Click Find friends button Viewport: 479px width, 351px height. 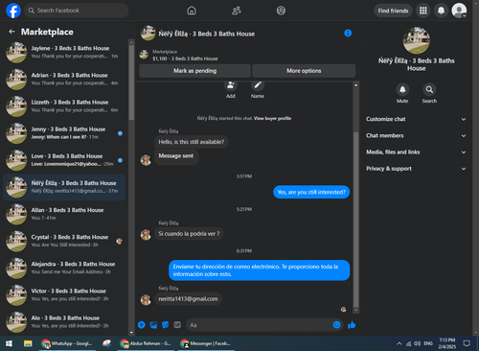point(393,11)
